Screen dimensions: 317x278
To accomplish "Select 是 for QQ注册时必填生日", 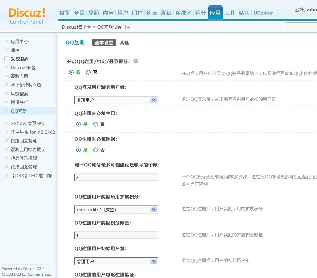I will pos(78,124).
